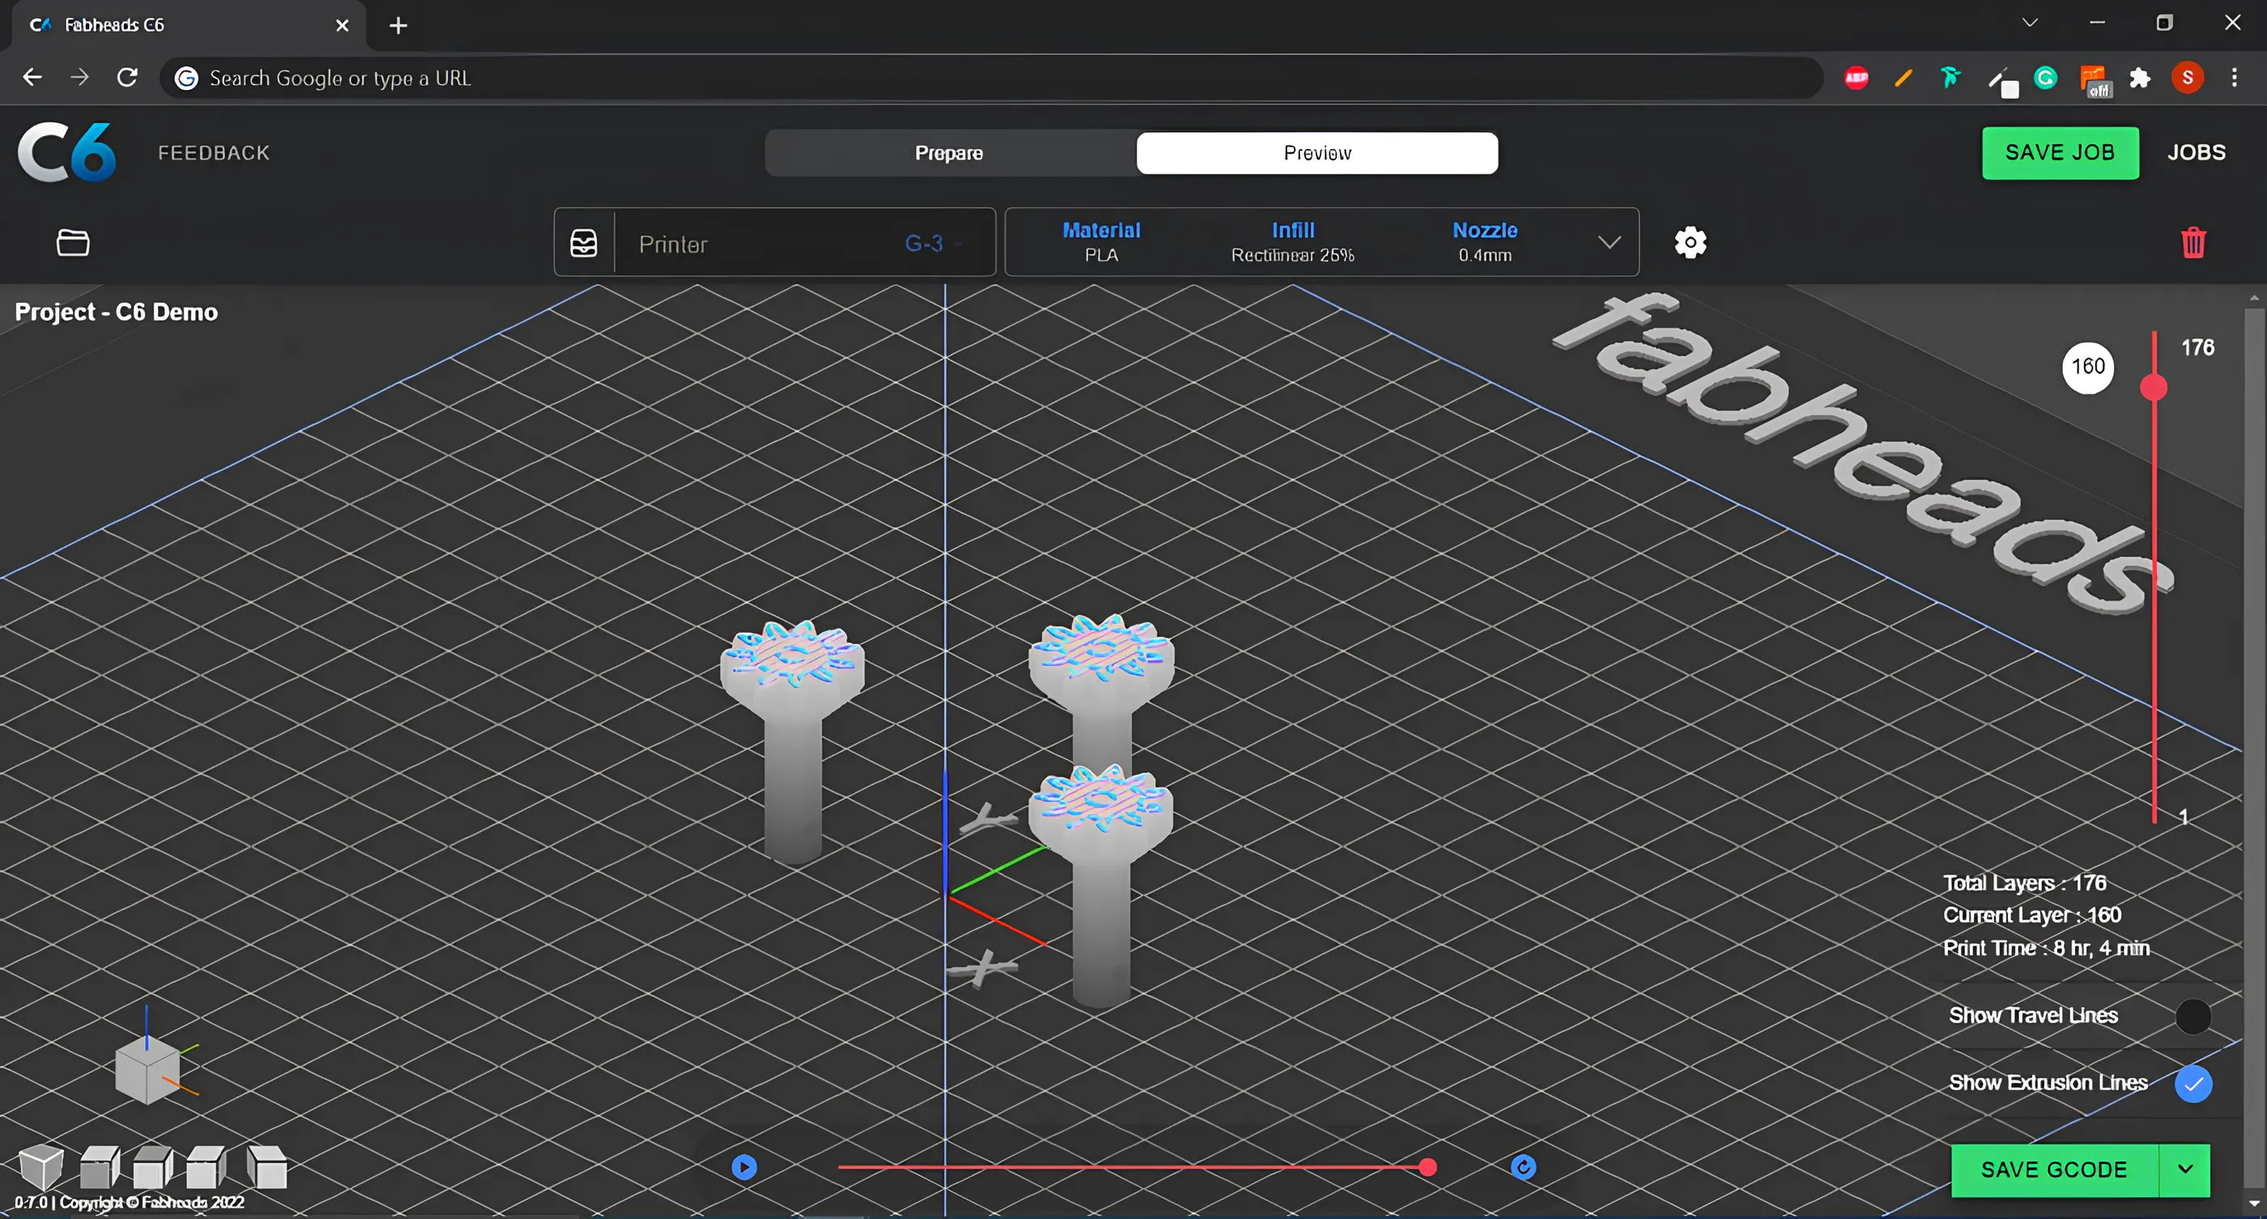Image resolution: width=2267 pixels, height=1219 pixels.
Task: Select the second view cube icon
Action: [x=100, y=1166]
